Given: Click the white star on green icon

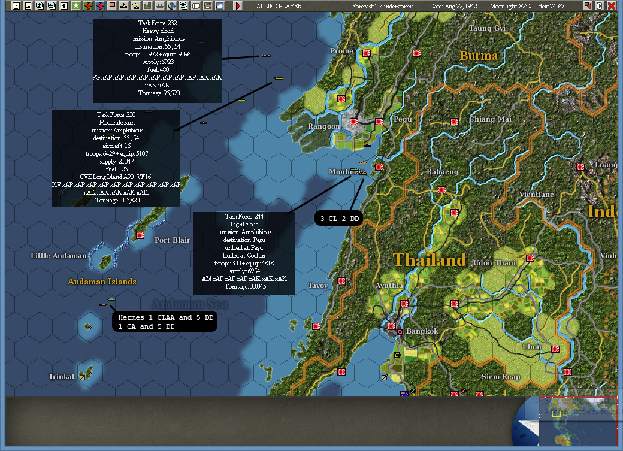Looking at the screenshot, I should click(76, 6).
